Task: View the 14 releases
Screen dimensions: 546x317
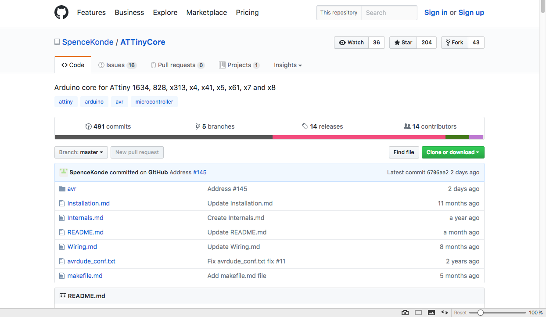Action: [x=323, y=126]
